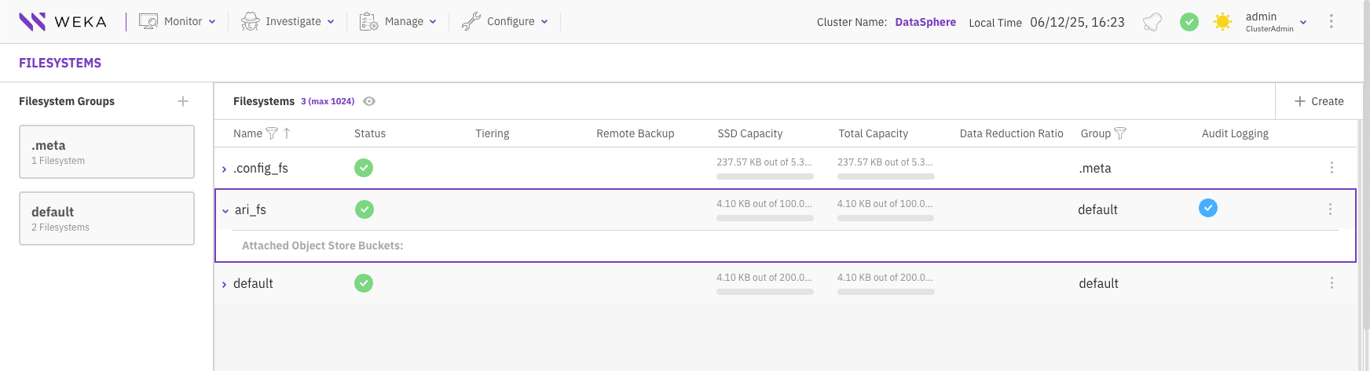Filter by Group using funnel icon

[x=1120, y=133]
